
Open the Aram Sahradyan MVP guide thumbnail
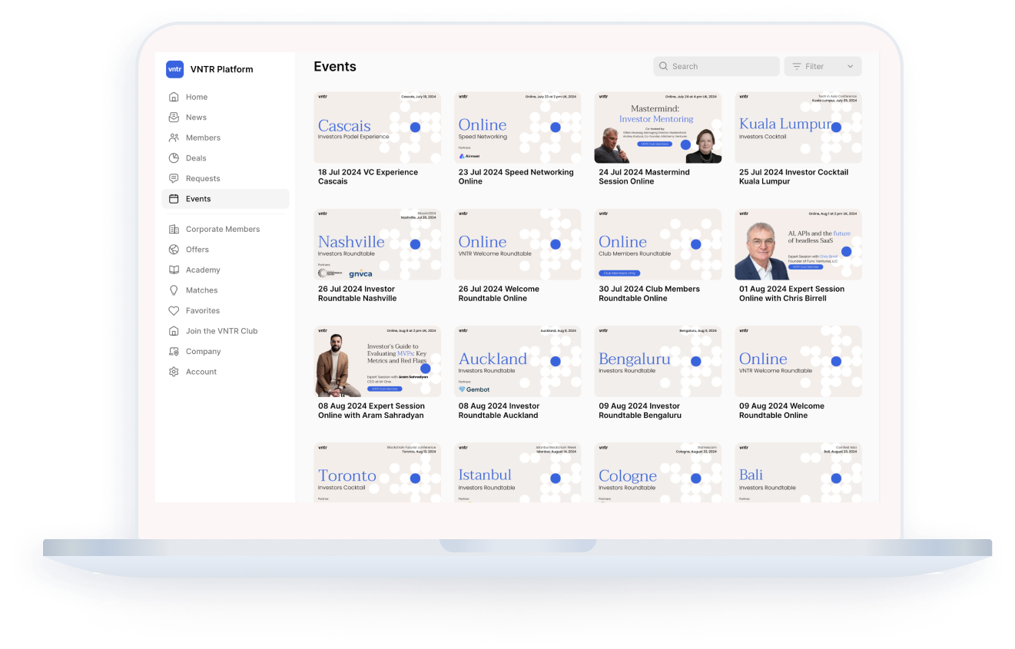(377, 361)
